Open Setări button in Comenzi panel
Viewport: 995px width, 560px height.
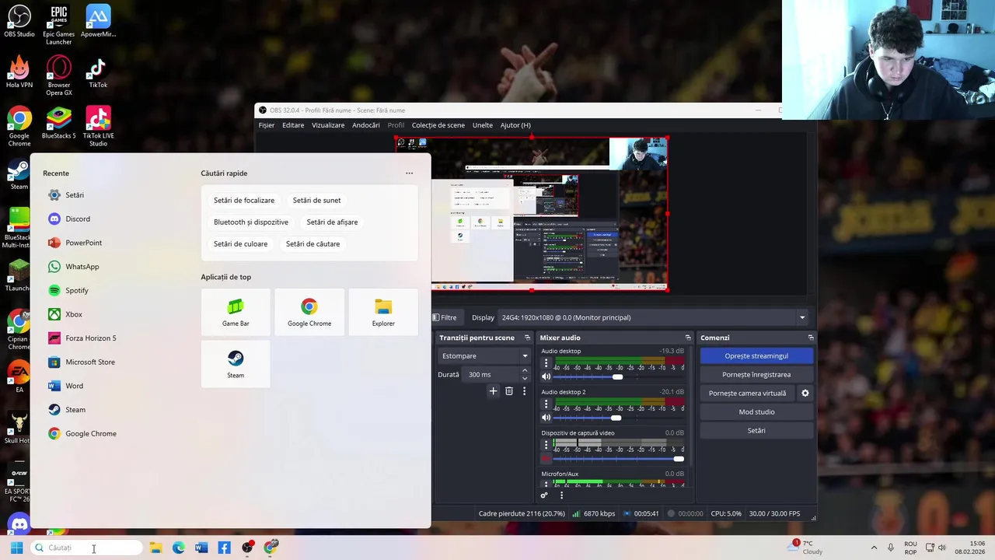click(x=756, y=431)
